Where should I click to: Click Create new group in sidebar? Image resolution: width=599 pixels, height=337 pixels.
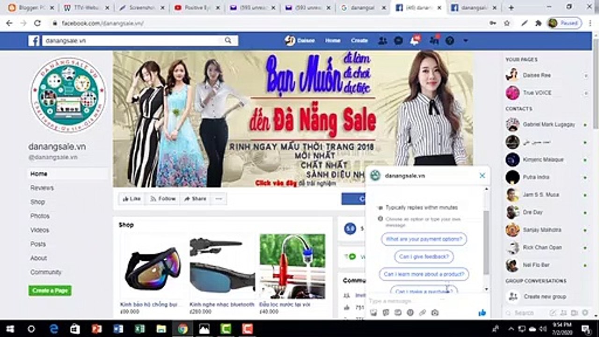point(546,297)
